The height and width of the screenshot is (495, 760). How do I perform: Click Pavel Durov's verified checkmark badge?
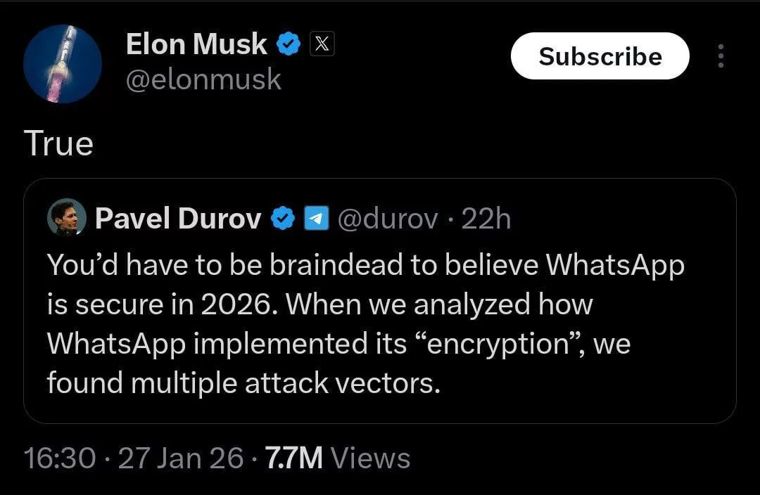pyautogui.click(x=282, y=219)
